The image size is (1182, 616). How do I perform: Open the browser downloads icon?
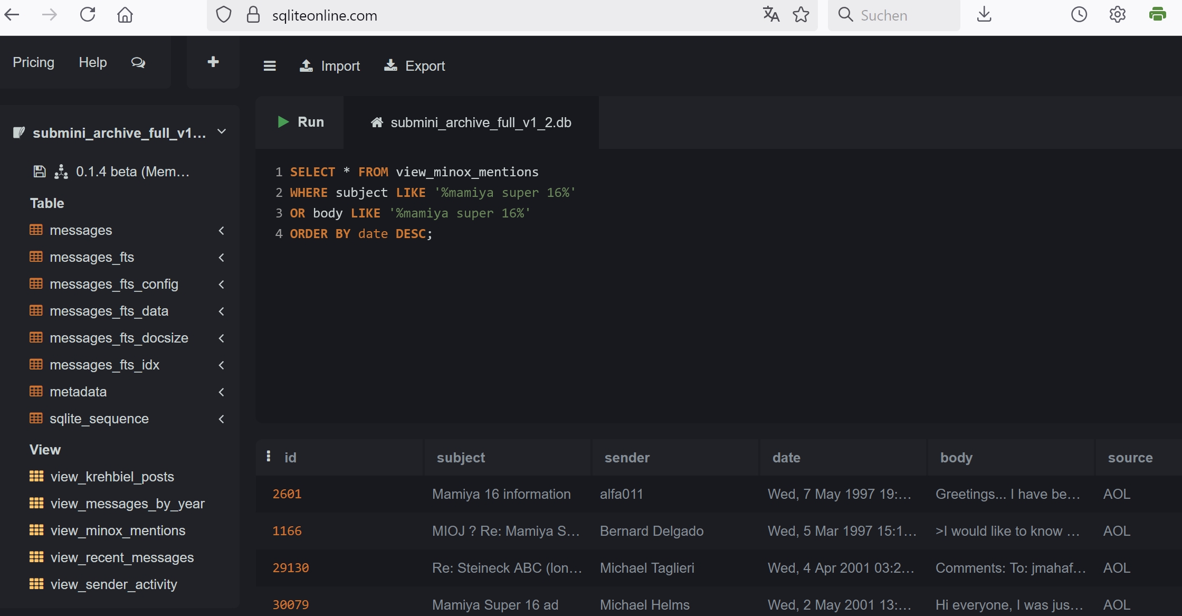pyautogui.click(x=984, y=15)
